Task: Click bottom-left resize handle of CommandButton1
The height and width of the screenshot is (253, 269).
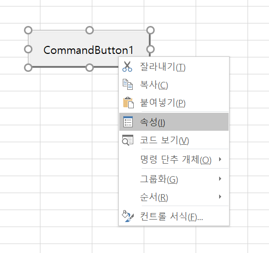Action: click(x=28, y=67)
